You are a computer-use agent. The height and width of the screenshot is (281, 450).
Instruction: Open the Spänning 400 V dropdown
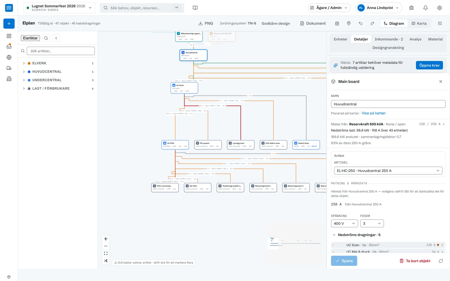(x=344, y=223)
